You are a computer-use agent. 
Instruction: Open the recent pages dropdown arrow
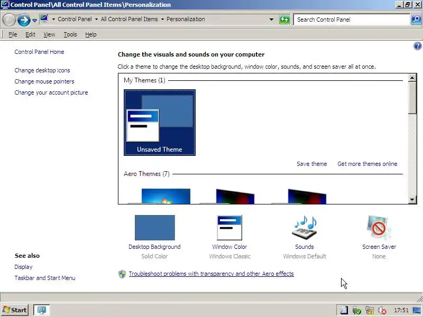pyautogui.click(x=34, y=20)
